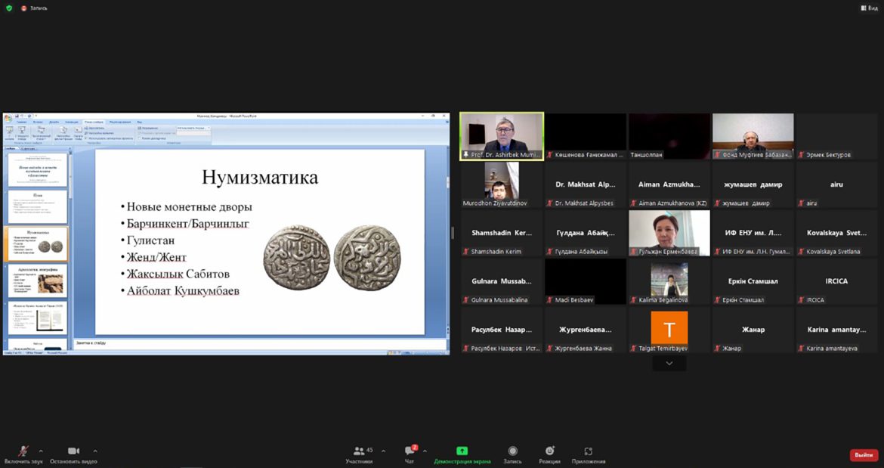Open the Реакции reactions icon

point(549,451)
